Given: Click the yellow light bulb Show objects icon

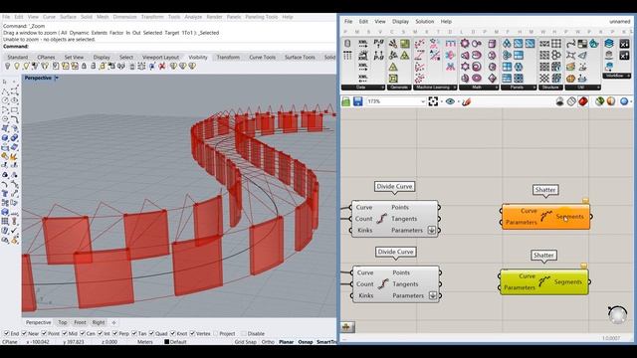Looking at the screenshot, I should click(17, 66).
